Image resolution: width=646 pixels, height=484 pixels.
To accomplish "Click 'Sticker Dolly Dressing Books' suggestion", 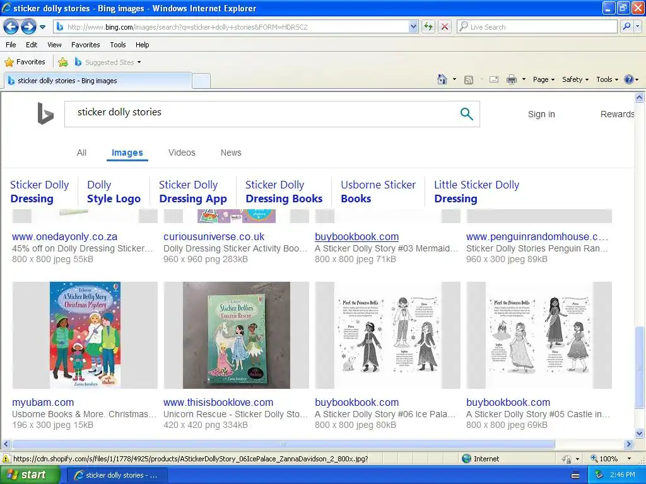I will (284, 192).
